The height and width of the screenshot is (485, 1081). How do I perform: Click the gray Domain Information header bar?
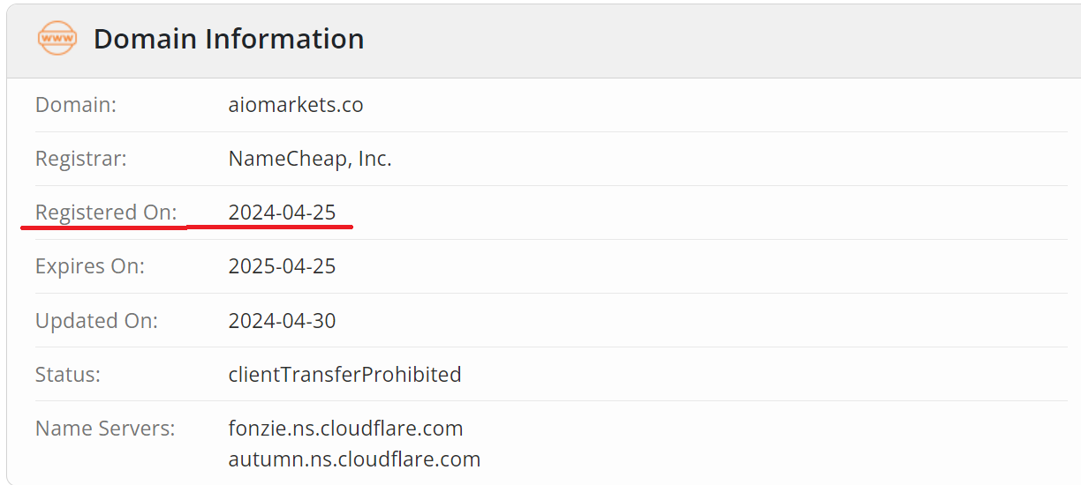[707, 39]
